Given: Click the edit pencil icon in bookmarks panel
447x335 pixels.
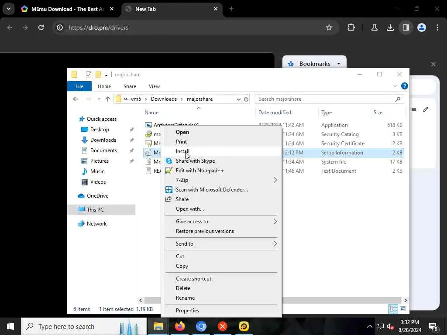Looking at the screenshot, I should click(x=425, y=109).
